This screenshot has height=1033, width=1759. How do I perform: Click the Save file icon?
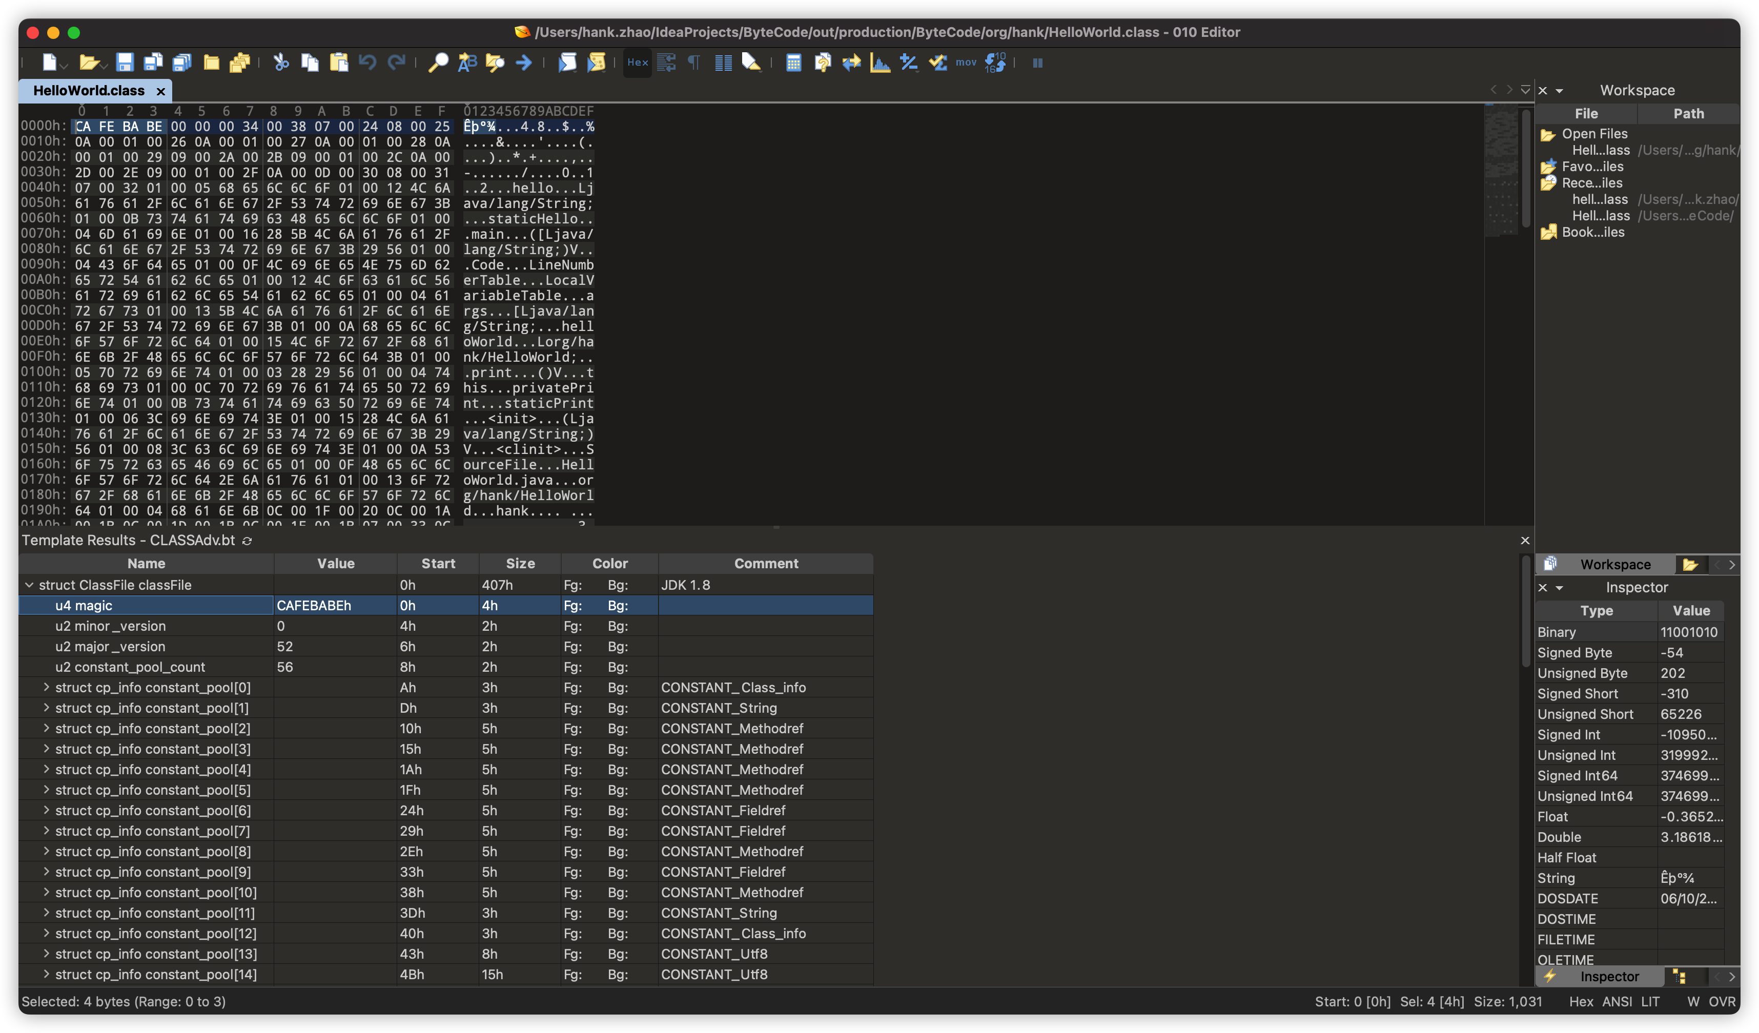pyautogui.click(x=124, y=63)
